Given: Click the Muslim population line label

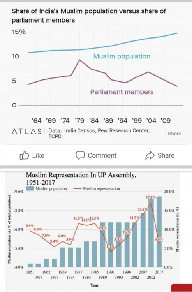Looking at the screenshot, I should (x=122, y=56).
